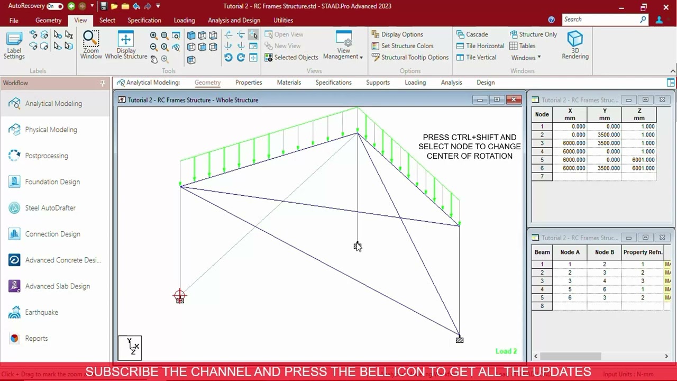
Task: Collapse the ribbon with chevron
Action: (x=673, y=71)
